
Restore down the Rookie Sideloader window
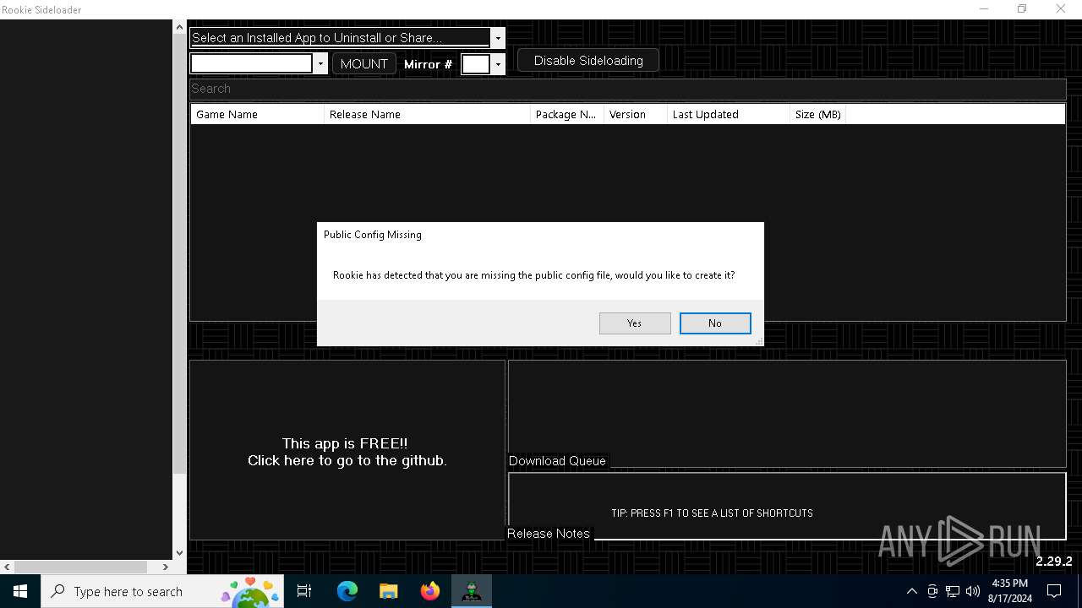coord(1022,9)
